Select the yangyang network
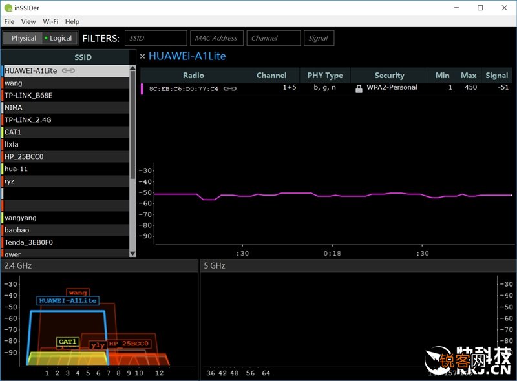The image size is (517, 381). click(x=66, y=218)
